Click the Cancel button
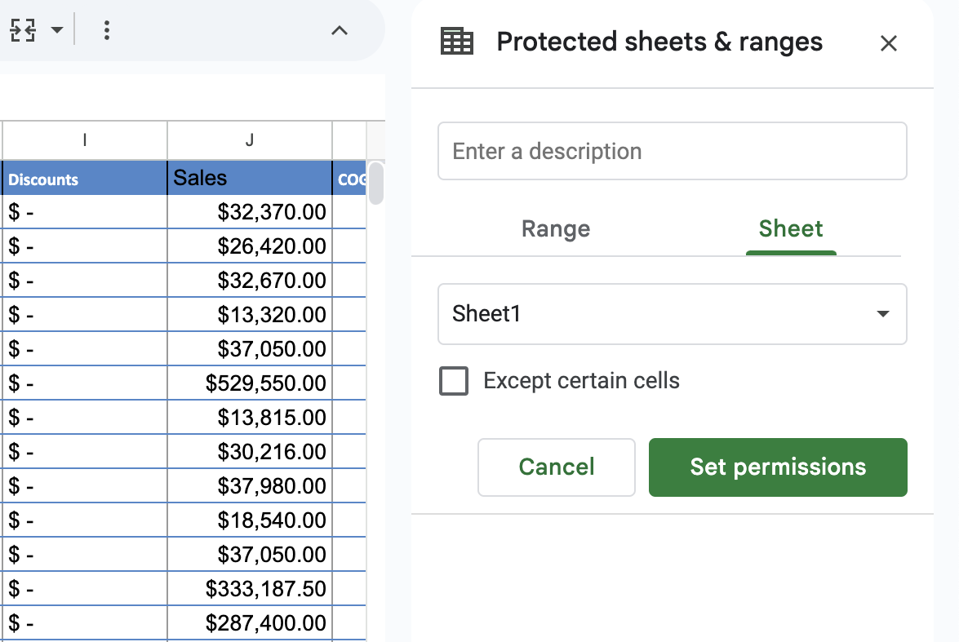Screen dimensions: 959x642 [x=557, y=467]
